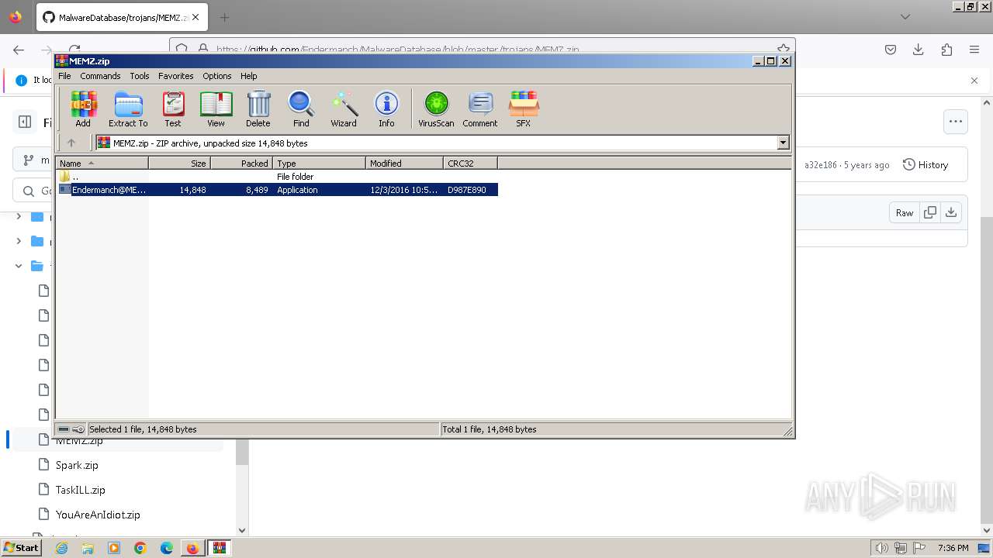Collapse the GitHub file tree side panel
Screen dimensions: 993x558
pos(25,122)
